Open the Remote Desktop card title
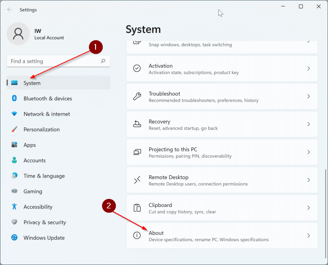 click(168, 177)
